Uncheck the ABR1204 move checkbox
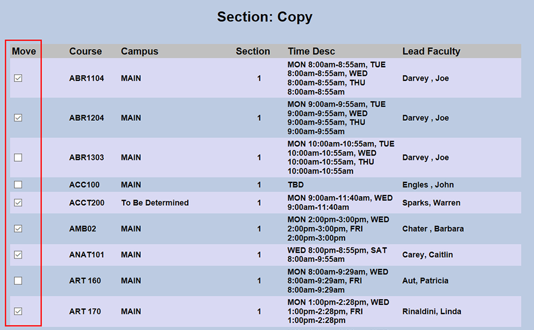The image size is (534, 330). pos(18,118)
